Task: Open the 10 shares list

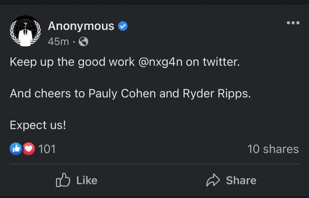Action: click(273, 149)
